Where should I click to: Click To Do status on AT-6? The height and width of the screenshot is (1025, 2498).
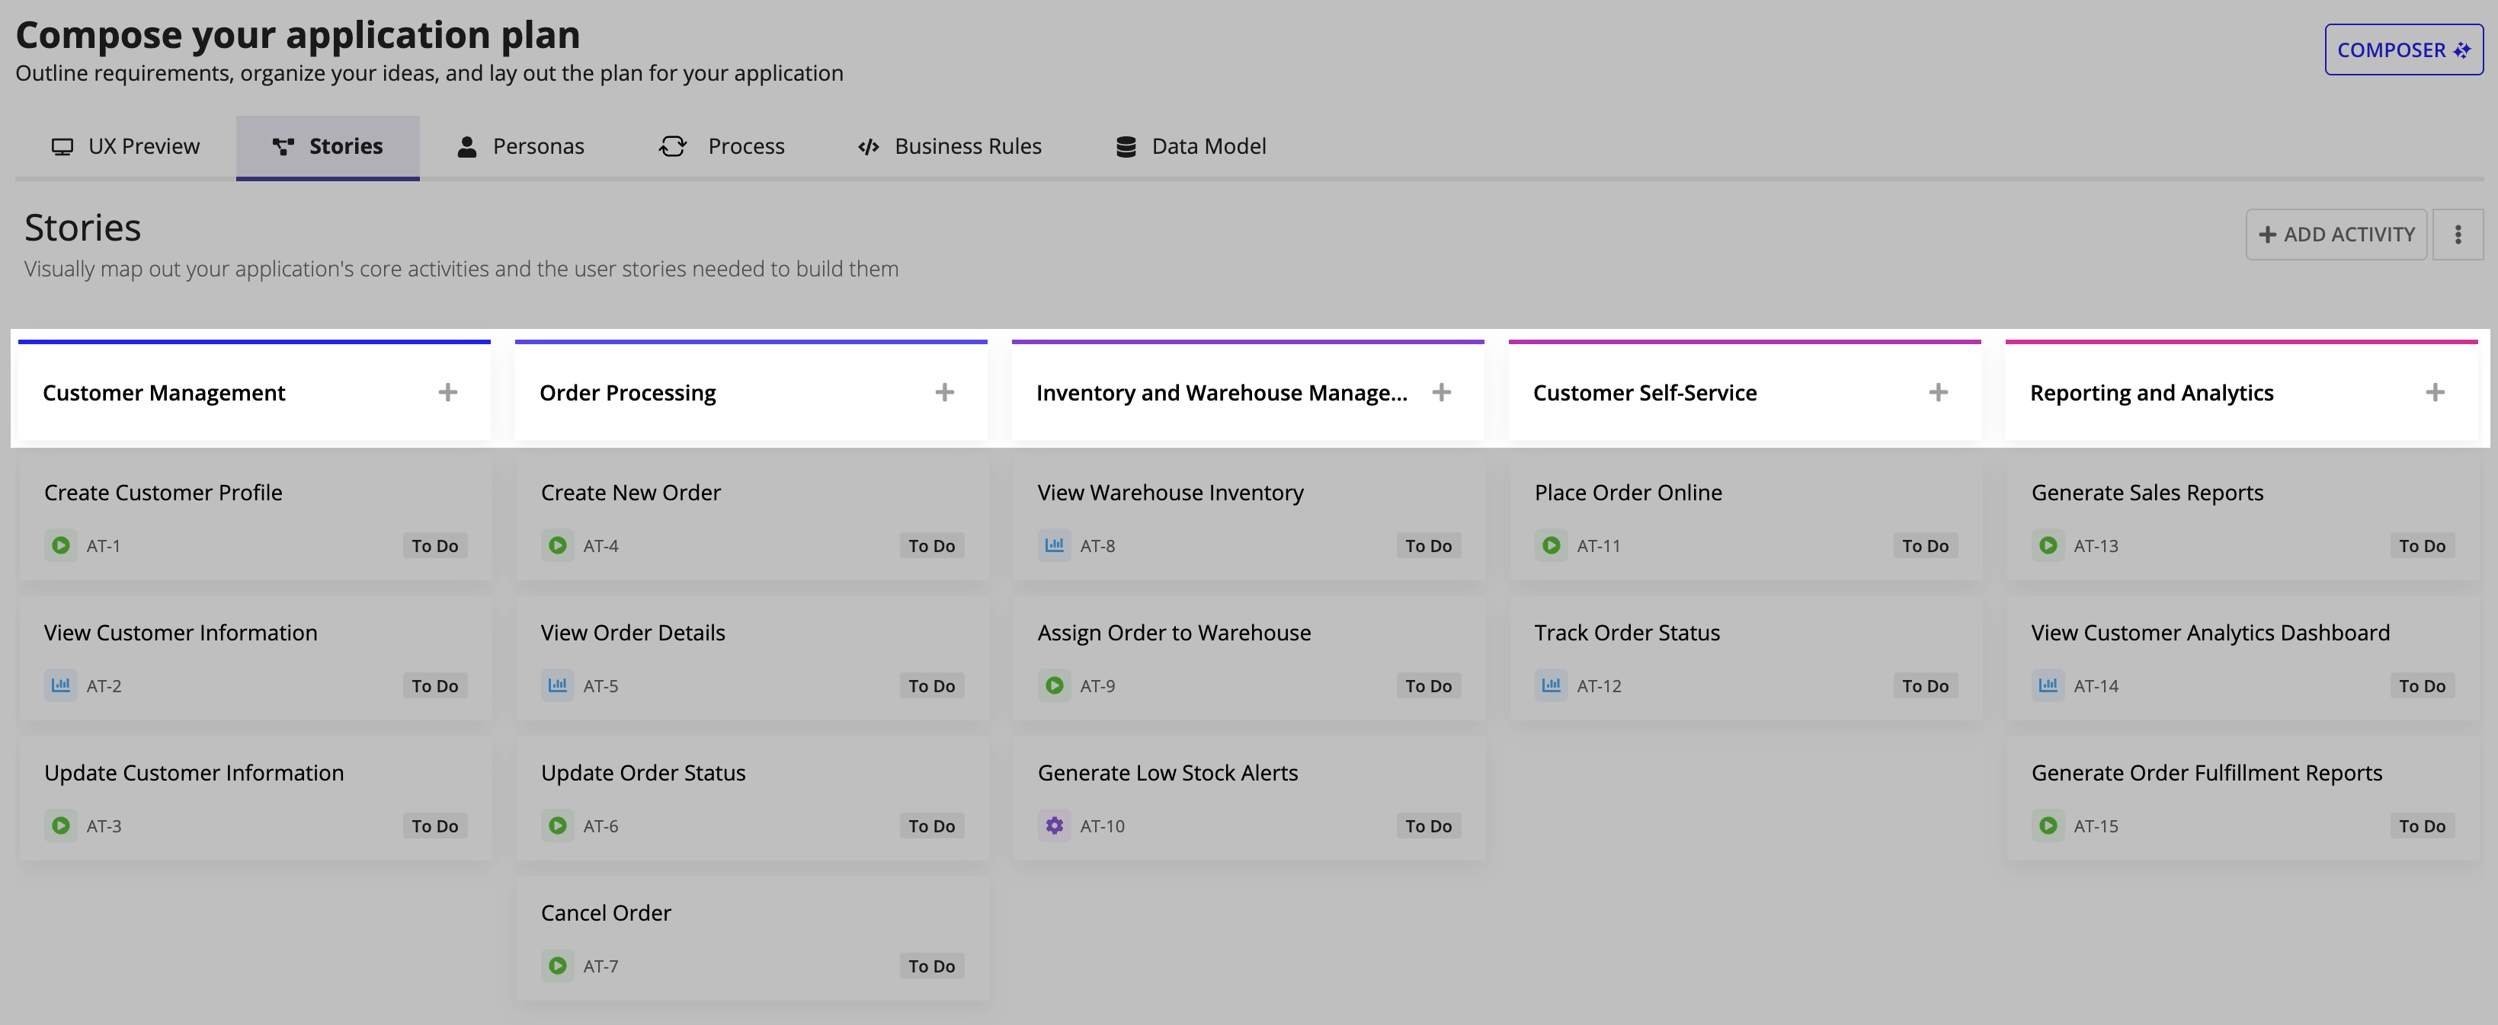931,825
